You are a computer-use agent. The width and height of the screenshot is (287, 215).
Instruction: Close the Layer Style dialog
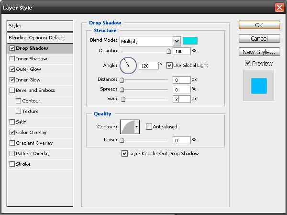pos(279,8)
